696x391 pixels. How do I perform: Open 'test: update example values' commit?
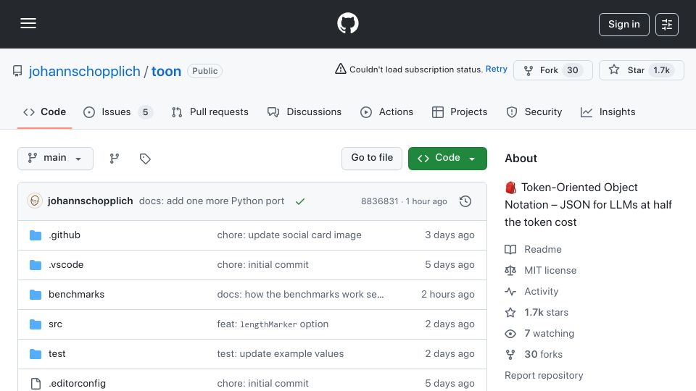[280, 354]
